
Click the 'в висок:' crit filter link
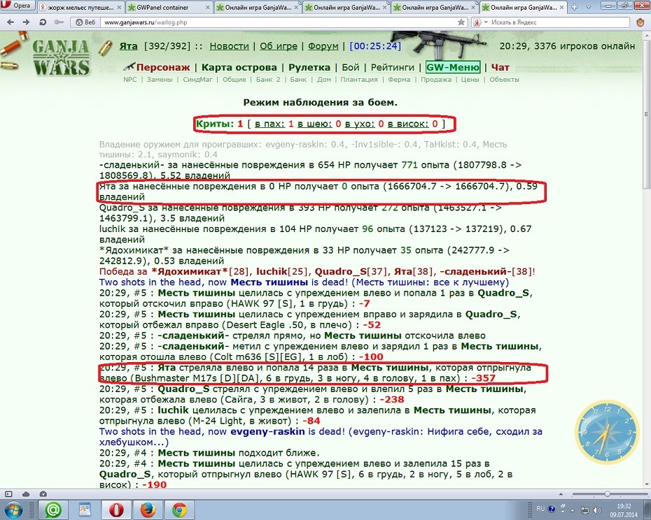tap(409, 124)
